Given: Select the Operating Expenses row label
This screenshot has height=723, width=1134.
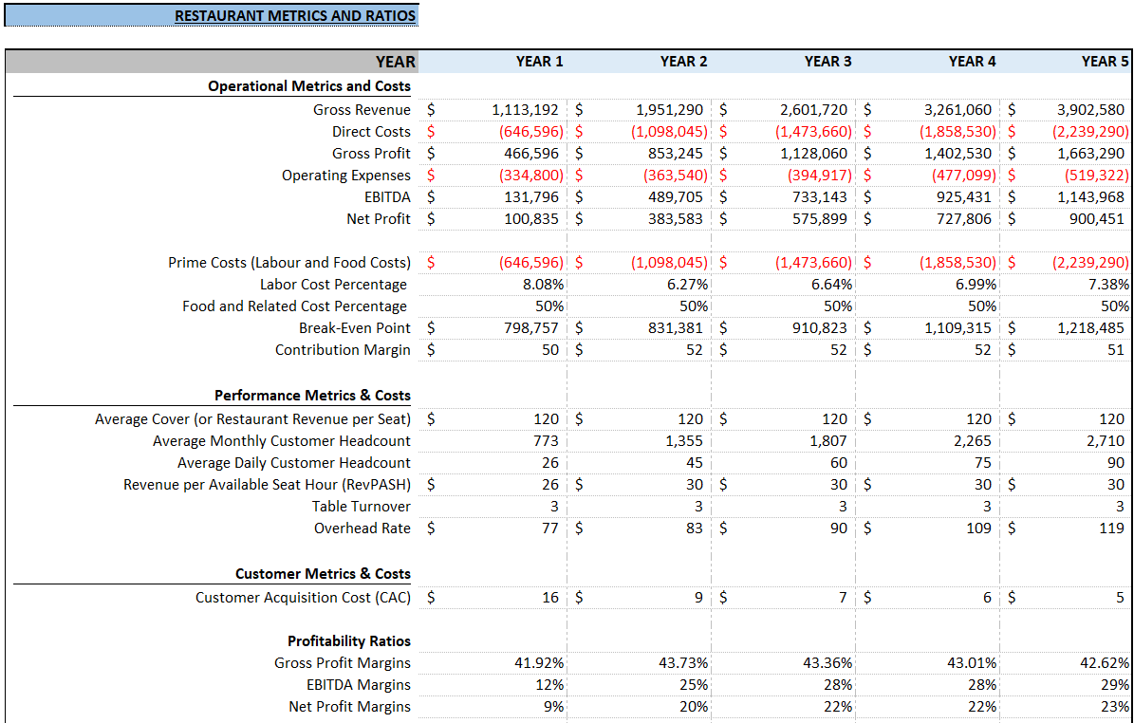Looking at the screenshot, I should pyautogui.click(x=345, y=175).
